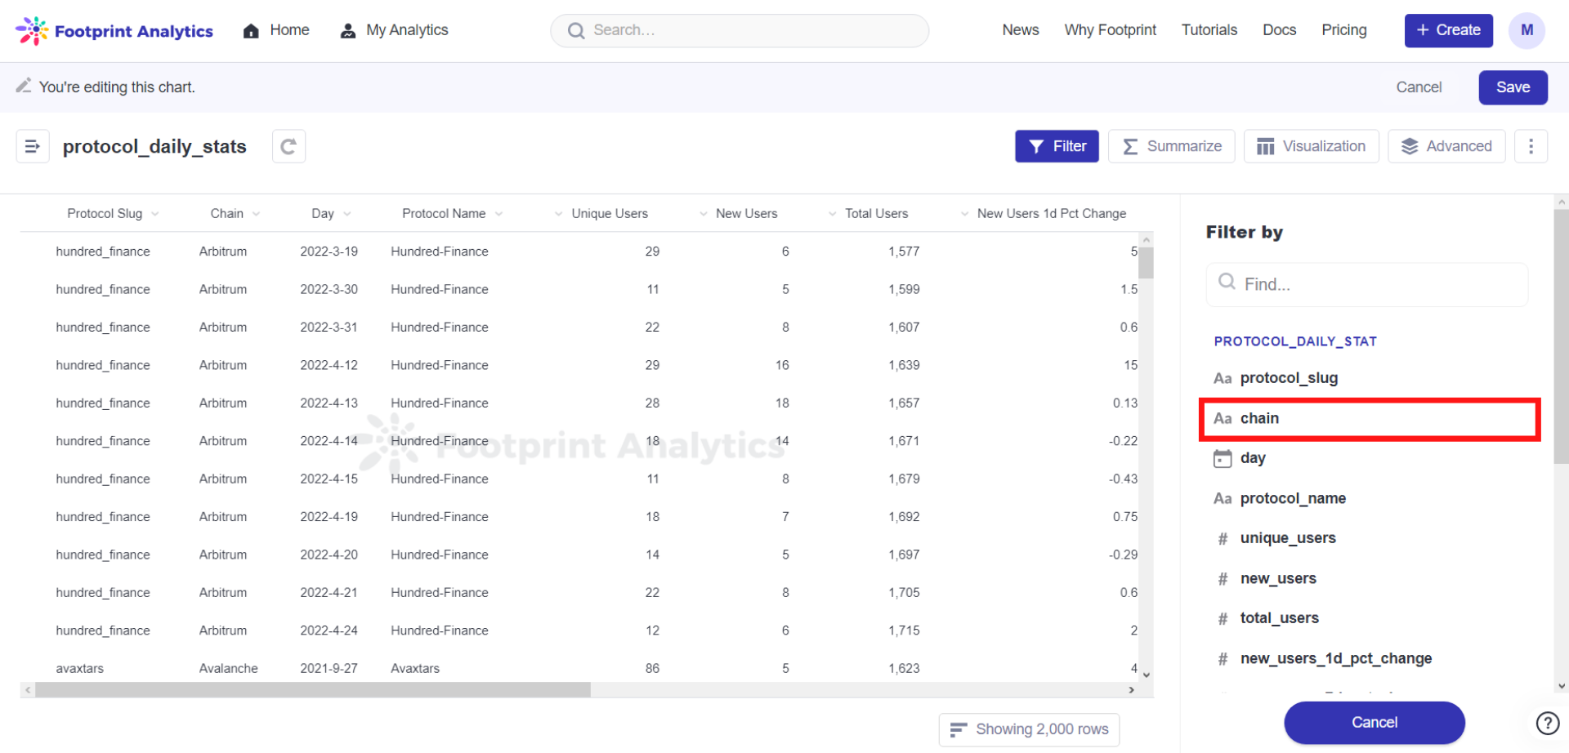Click the 2022-3-19 day cell
The height and width of the screenshot is (753, 1569).
pos(329,252)
